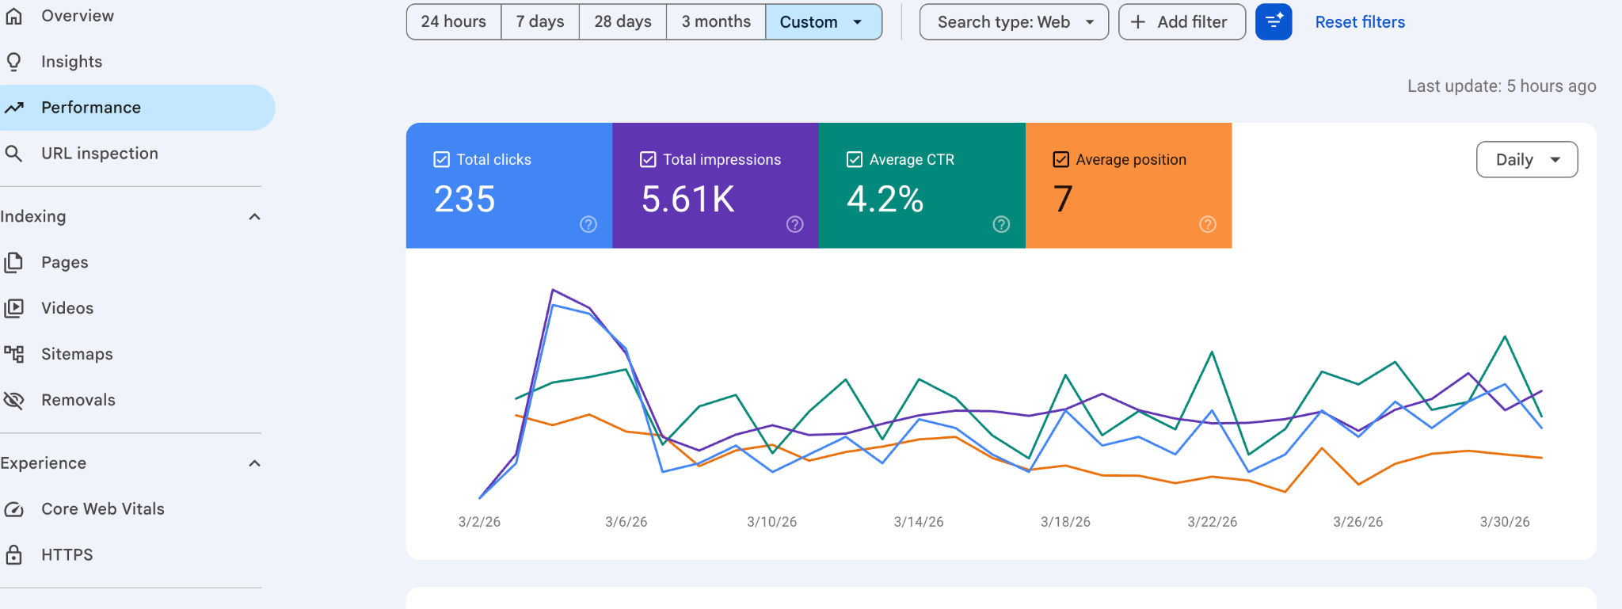Select the 28 days range tab
The width and height of the screenshot is (1622, 609).
click(x=623, y=22)
